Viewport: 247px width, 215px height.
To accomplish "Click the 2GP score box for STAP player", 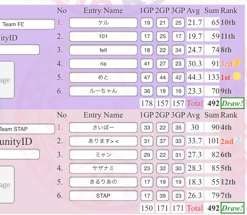I will click(162, 196).
